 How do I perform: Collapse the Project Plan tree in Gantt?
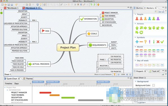(5, 87)
